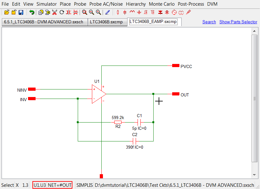Place a resistor from the toolbar
The image size is (260, 189).
pyautogui.click(x=118, y=12)
